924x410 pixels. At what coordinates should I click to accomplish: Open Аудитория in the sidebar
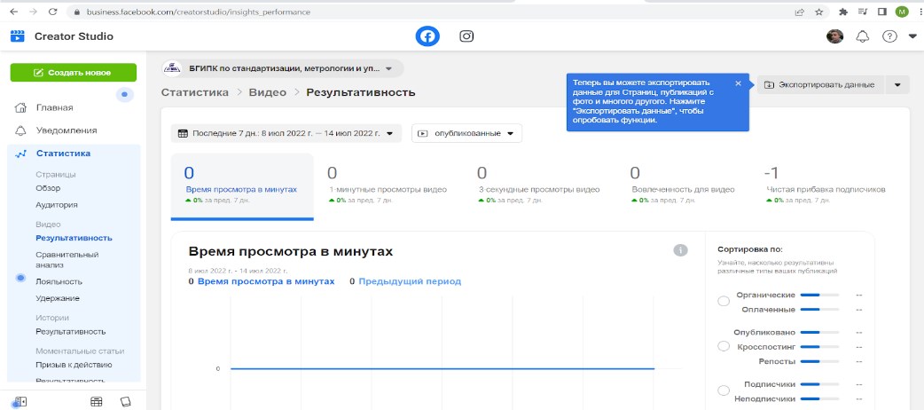pyautogui.click(x=57, y=205)
